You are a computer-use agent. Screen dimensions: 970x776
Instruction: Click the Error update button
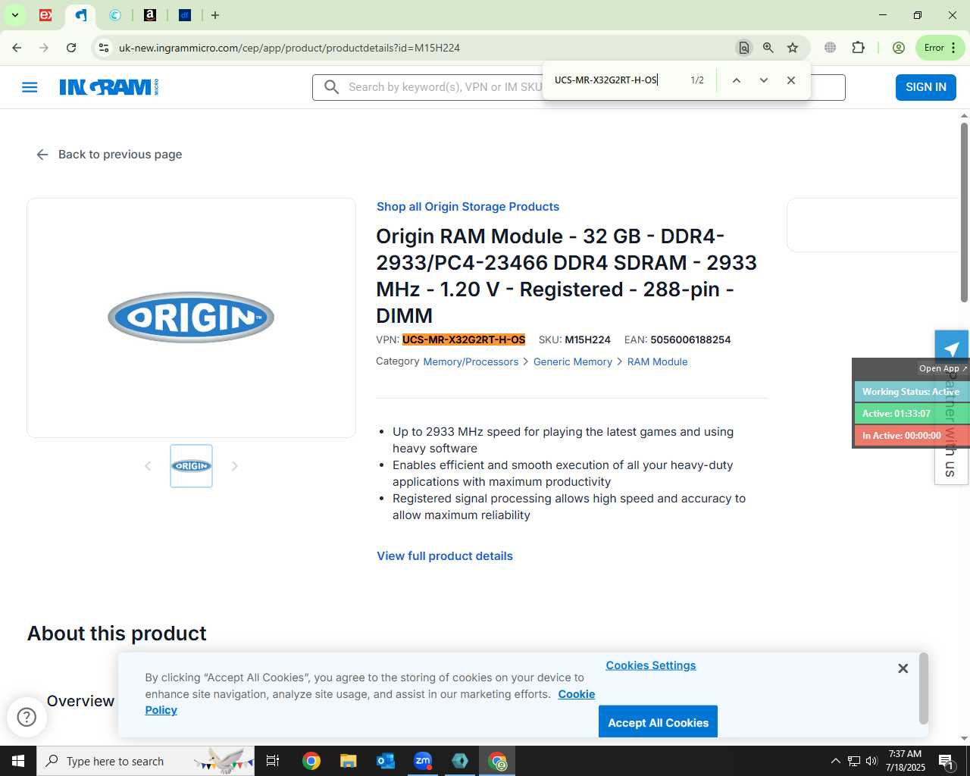(940, 48)
